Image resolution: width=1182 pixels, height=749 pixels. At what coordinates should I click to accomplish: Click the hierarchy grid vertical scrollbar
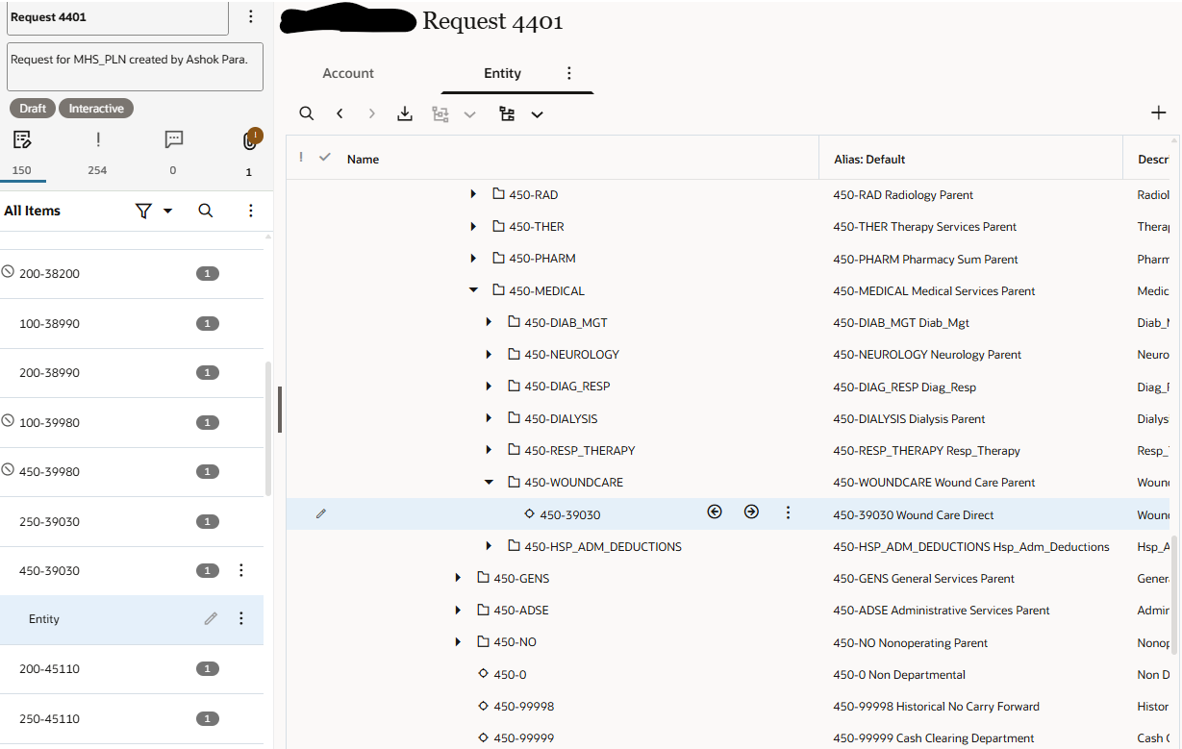(x=1174, y=596)
